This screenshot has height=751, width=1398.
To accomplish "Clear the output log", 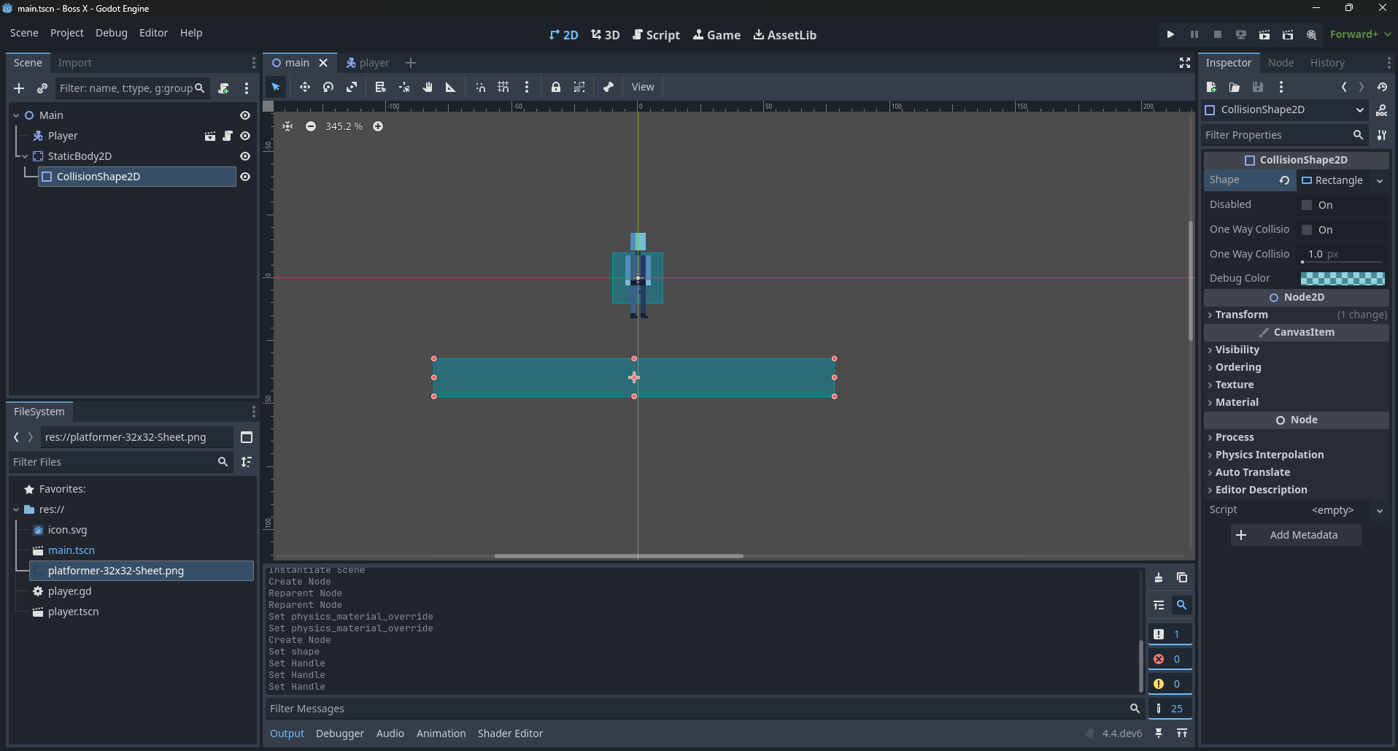I will (1159, 577).
